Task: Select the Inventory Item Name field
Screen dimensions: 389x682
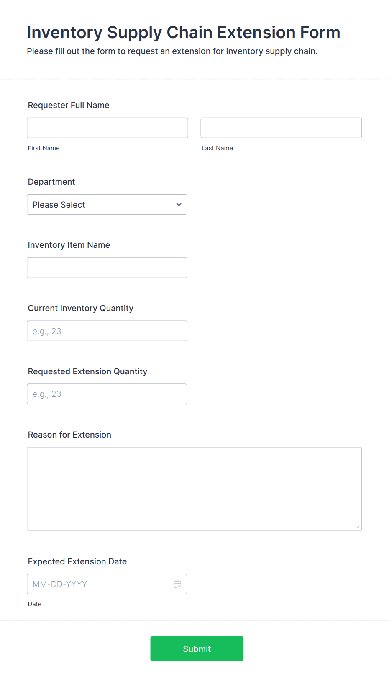Action: click(x=107, y=268)
